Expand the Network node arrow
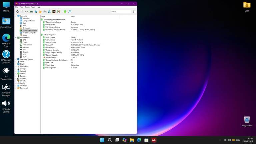 16,71
